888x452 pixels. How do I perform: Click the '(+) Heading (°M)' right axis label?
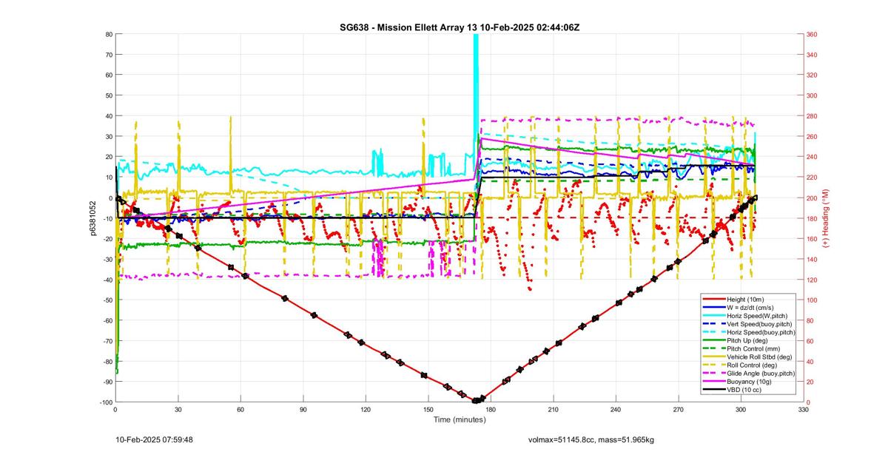click(827, 218)
